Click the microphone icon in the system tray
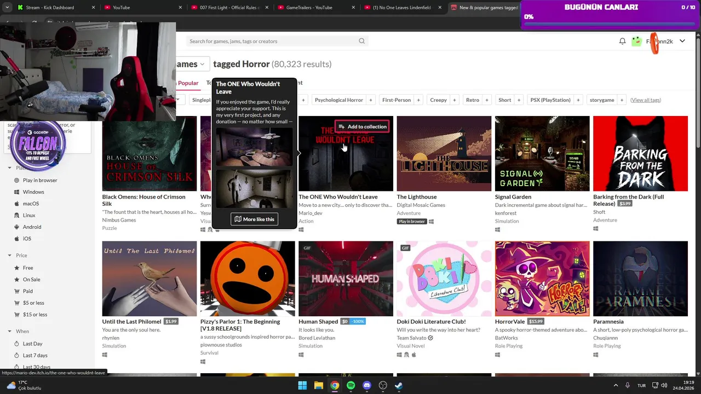 pyautogui.click(x=628, y=385)
